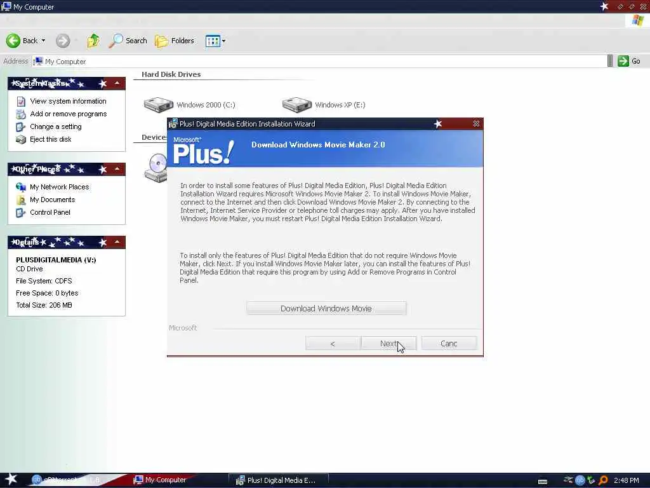Viewport: 650px width, 488px height.
Task: Click Eject this disk
Action: (51, 139)
